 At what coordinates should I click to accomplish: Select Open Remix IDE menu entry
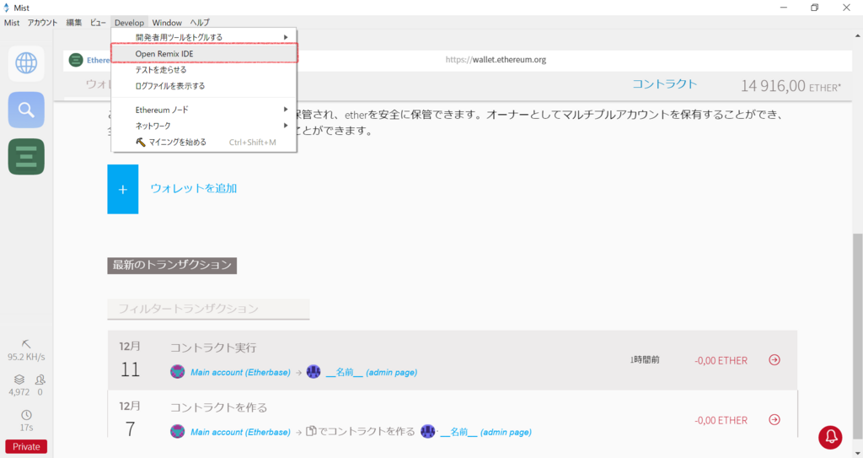point(204,53)
